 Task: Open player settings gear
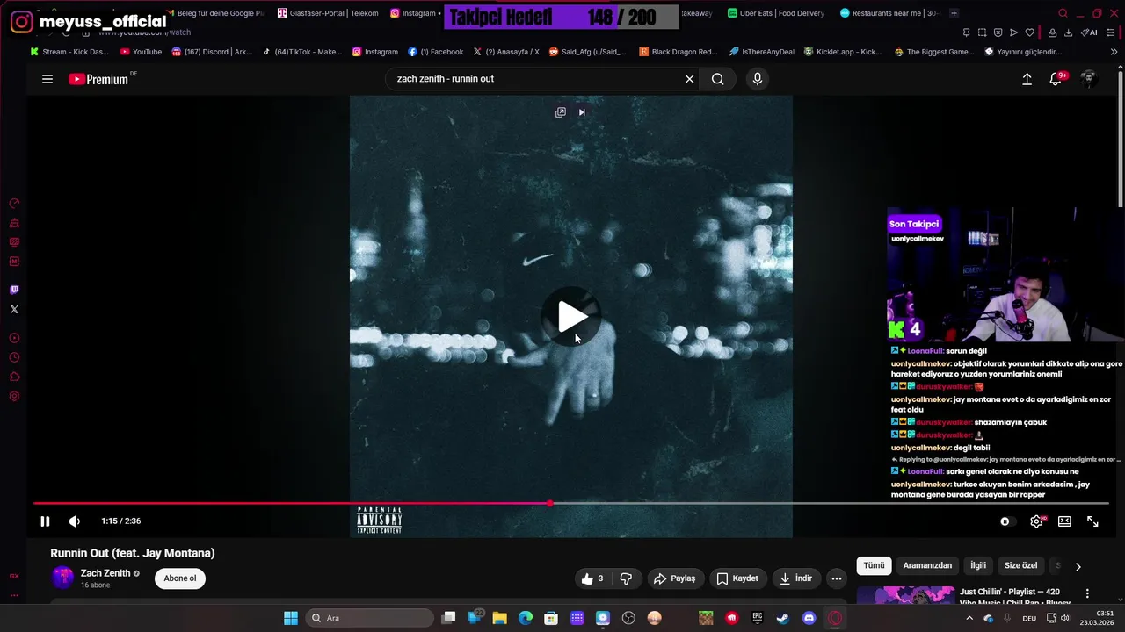pos(1037,521)
